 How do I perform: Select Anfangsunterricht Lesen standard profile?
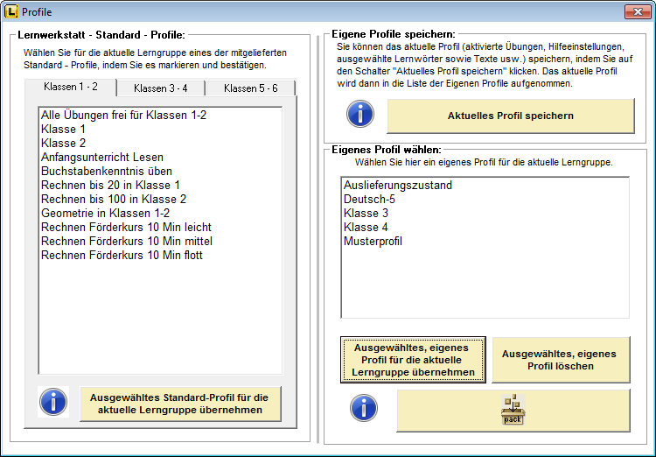102,158
